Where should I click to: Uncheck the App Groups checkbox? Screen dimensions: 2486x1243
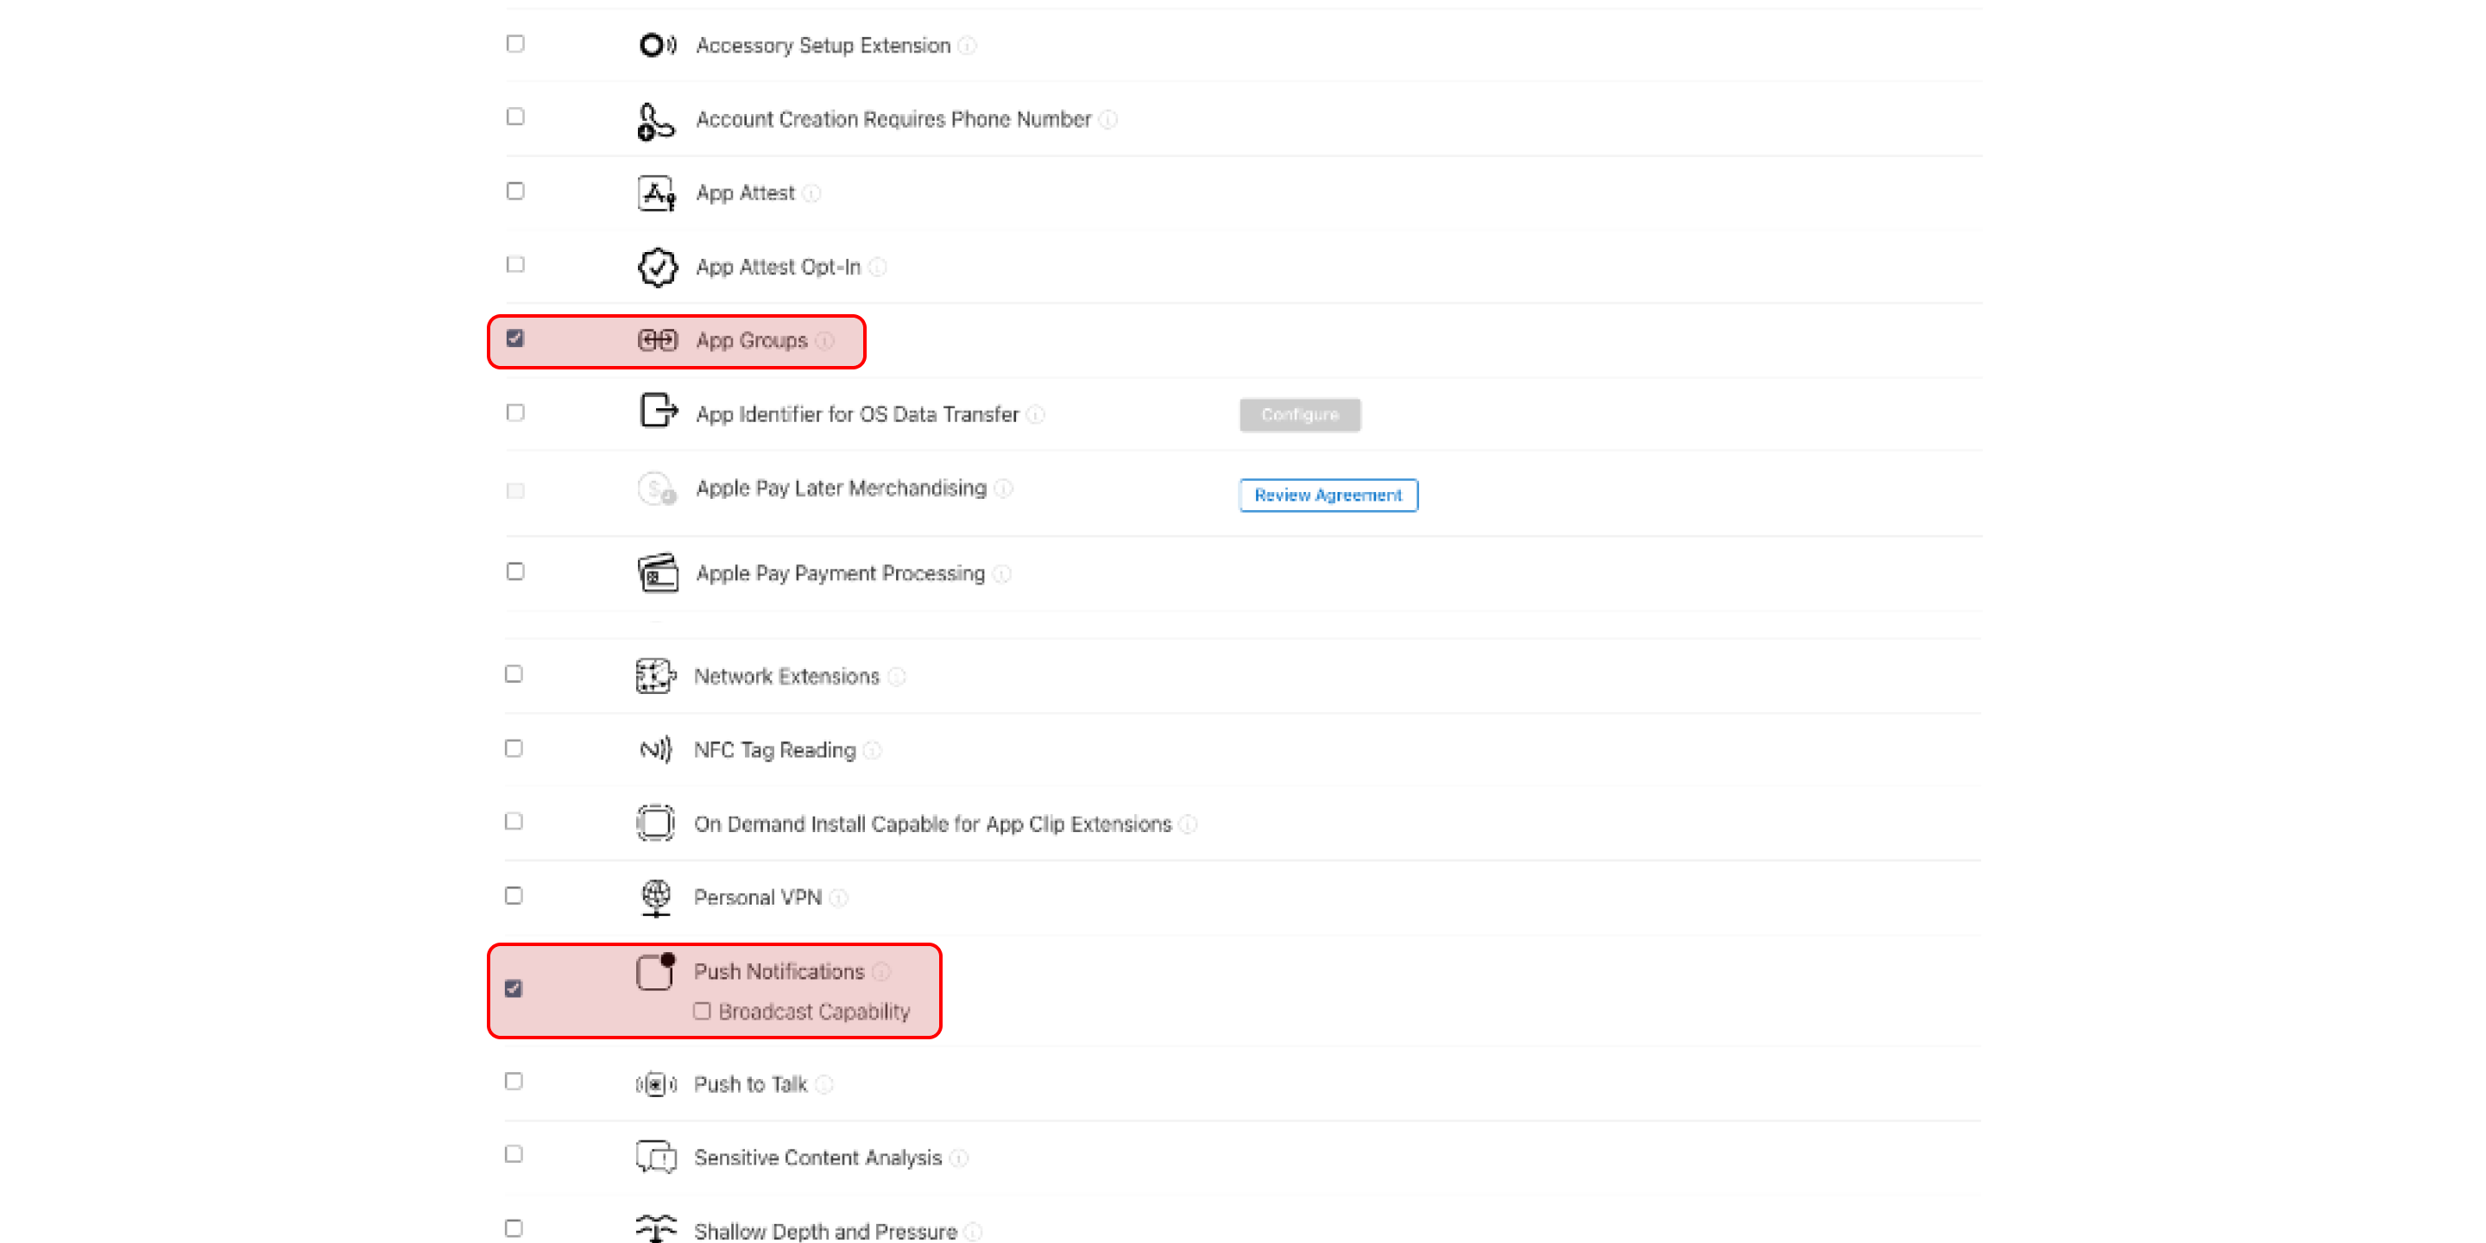click(515, 338)
